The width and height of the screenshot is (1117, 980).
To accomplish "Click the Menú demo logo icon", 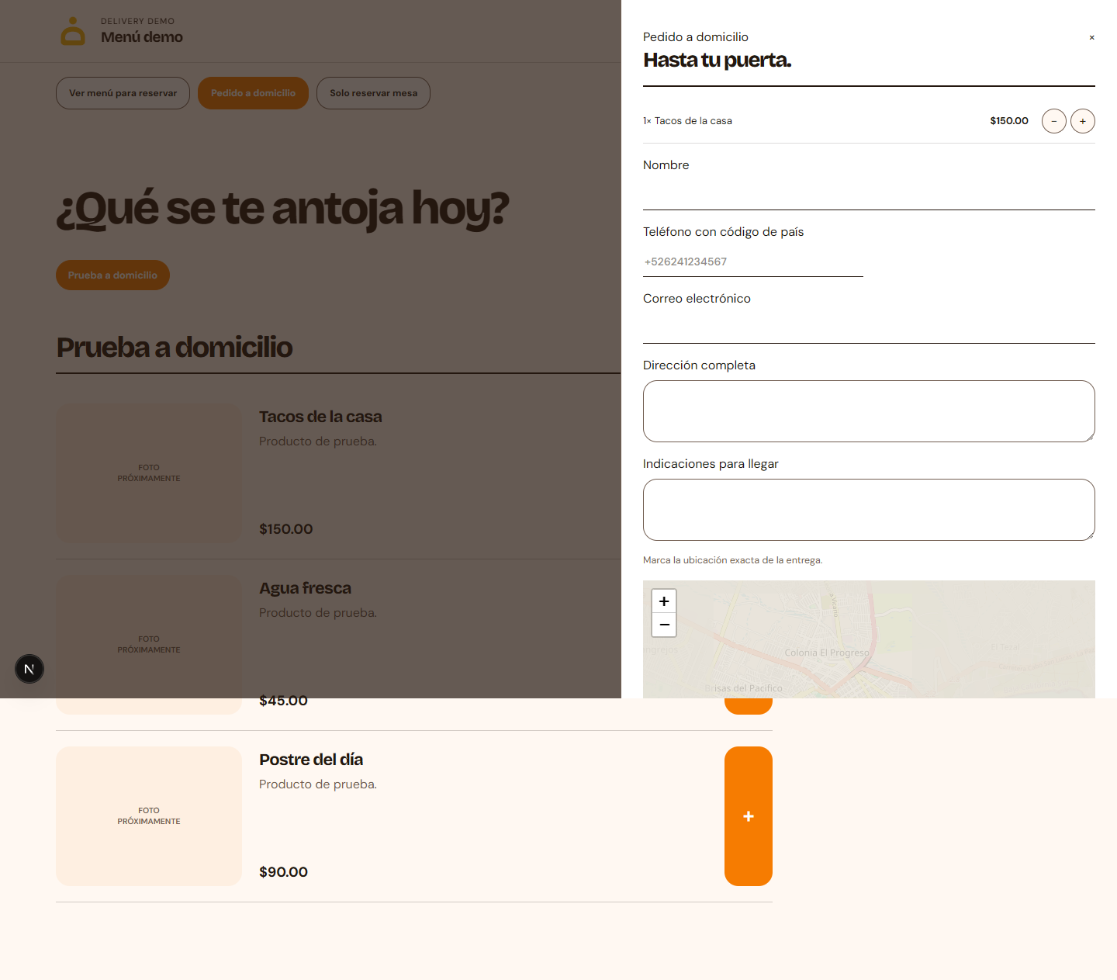I will pyautogui.click(x=73, y=31).
